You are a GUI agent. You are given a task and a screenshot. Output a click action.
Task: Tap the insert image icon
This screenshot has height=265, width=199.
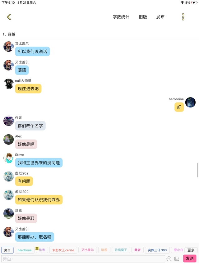[x=177, y=259]
